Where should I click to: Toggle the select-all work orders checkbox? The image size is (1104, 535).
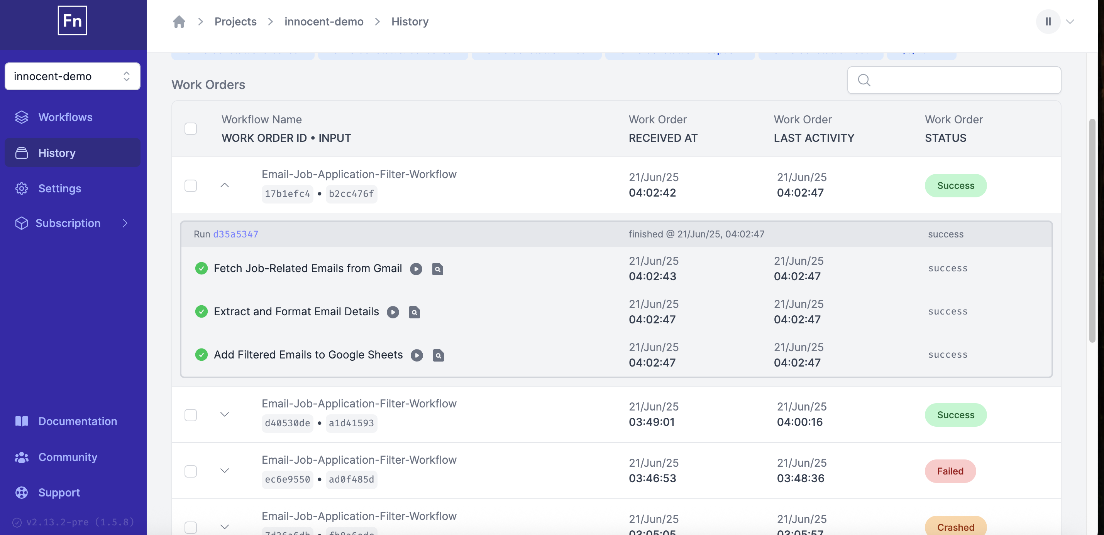tap(191, 128)
